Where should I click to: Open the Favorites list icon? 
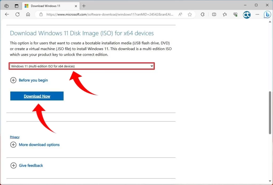click(225, 14)
